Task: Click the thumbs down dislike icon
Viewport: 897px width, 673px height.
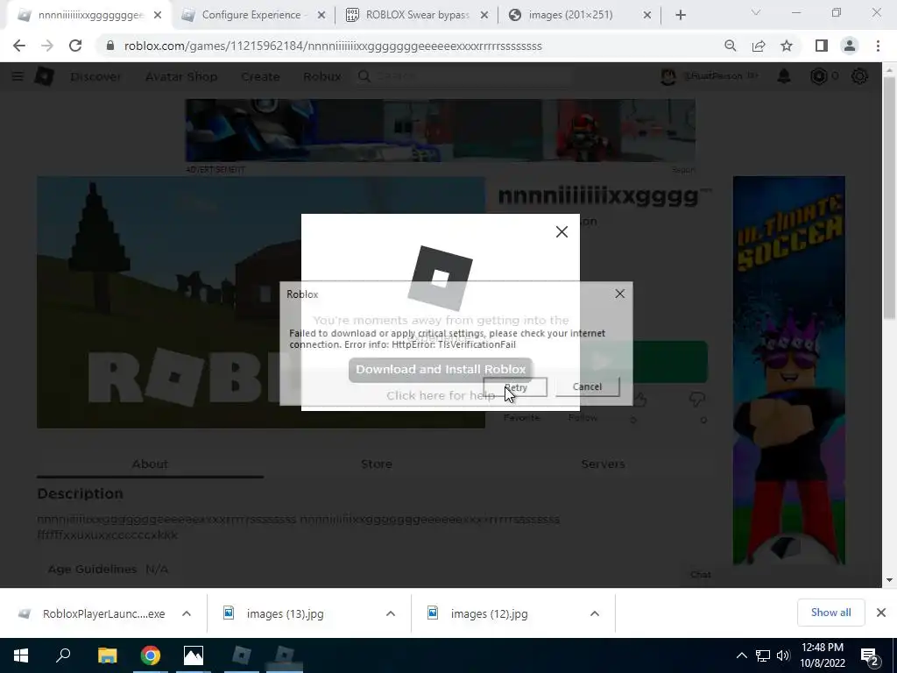Action: [x=696, y=399]
